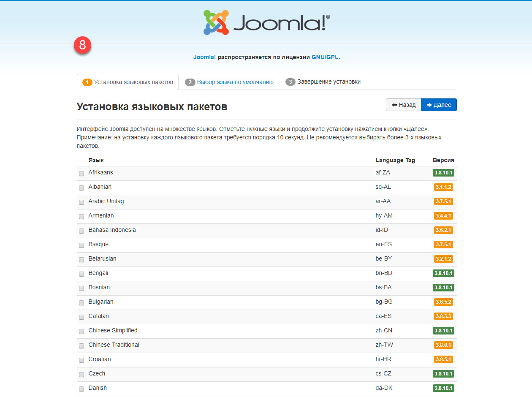This screenshot has width=532, height=397.
Task: Check the Afrikaans language checkbox
Action: tap(81, 173)
